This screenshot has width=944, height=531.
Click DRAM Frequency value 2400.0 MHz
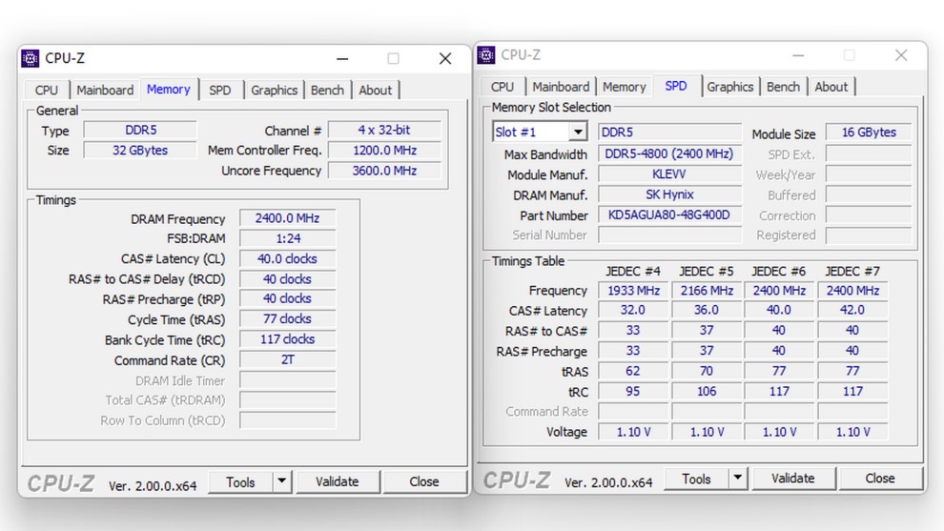click(x=287, y=218)
